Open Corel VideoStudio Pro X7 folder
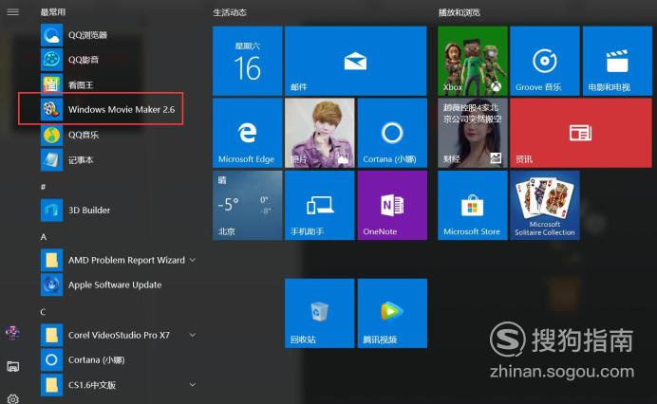657x404 pixels. tap(105, 335)
